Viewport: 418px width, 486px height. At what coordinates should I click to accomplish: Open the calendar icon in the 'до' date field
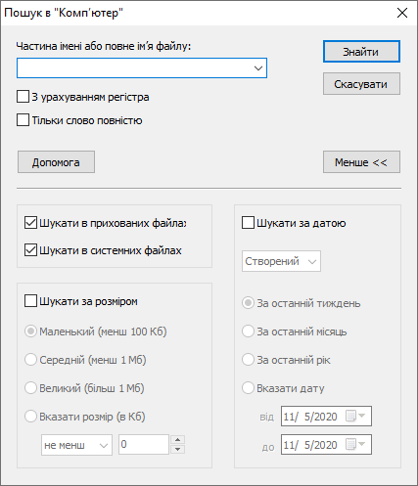(355, 444)
